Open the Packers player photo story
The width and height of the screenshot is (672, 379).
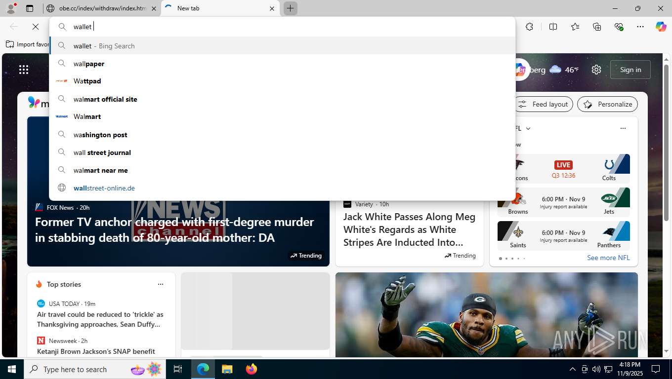coord(487,314)
